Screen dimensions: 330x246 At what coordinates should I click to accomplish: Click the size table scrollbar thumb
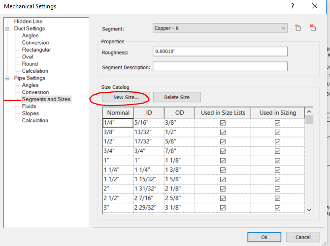pos(309,119)
